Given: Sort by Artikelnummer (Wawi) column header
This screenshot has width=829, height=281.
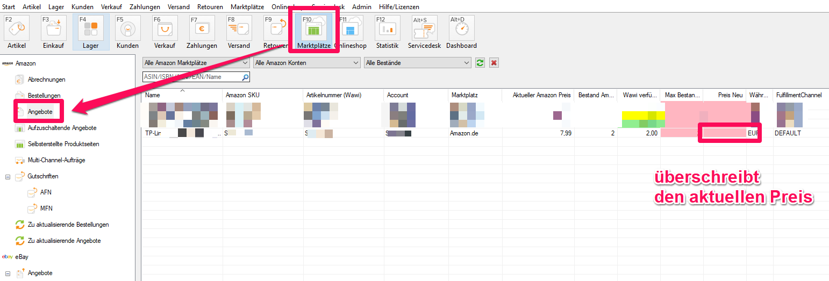Looking at the screenshot, I should click(x=343, y=95).
